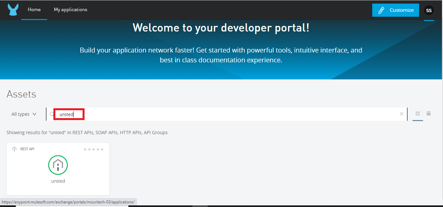This screenshot has width=443, height=207.
Task: Click the green circular united API icon
Action: point(58,165)
